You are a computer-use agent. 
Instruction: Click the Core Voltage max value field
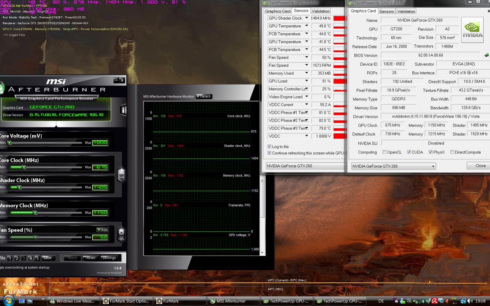[x=100, y=143]
